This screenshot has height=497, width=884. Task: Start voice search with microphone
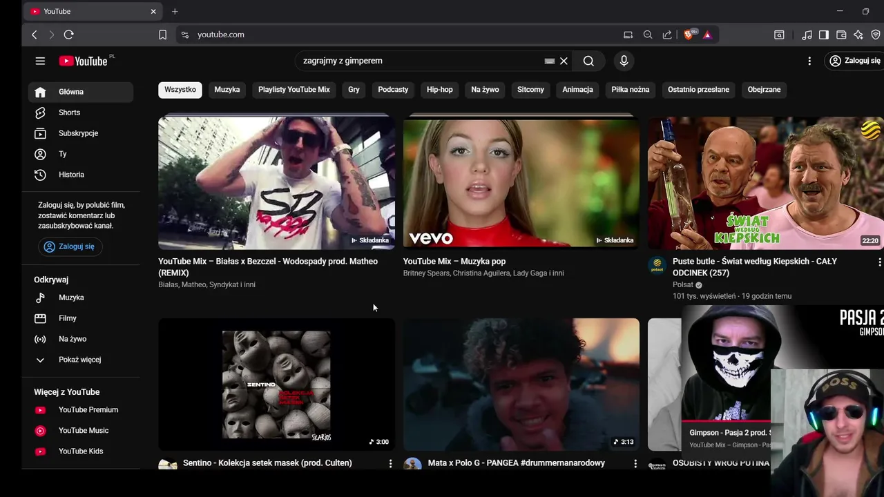(x=624, y=61)
